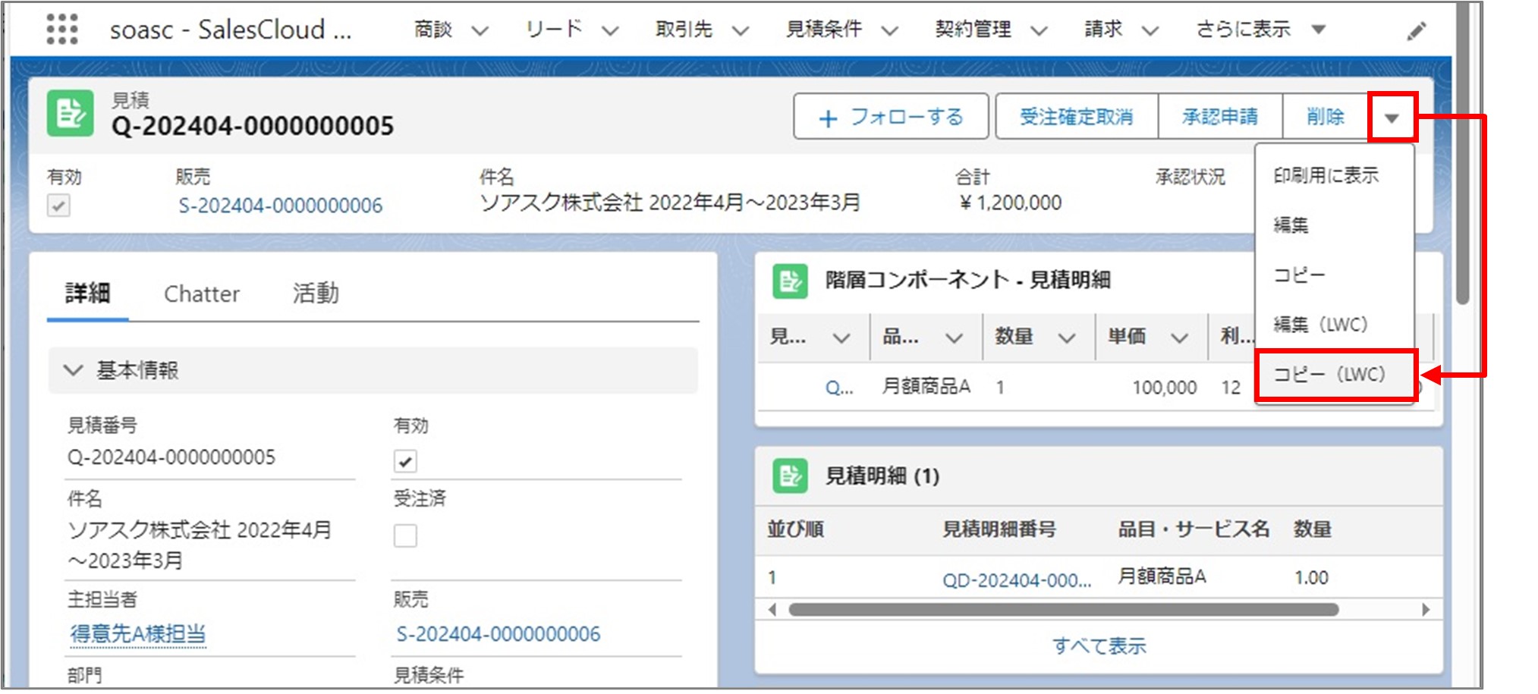Screen dimensions: 1538x694
Task: Open the 商談 navigation tab
Action: (433, 30)
